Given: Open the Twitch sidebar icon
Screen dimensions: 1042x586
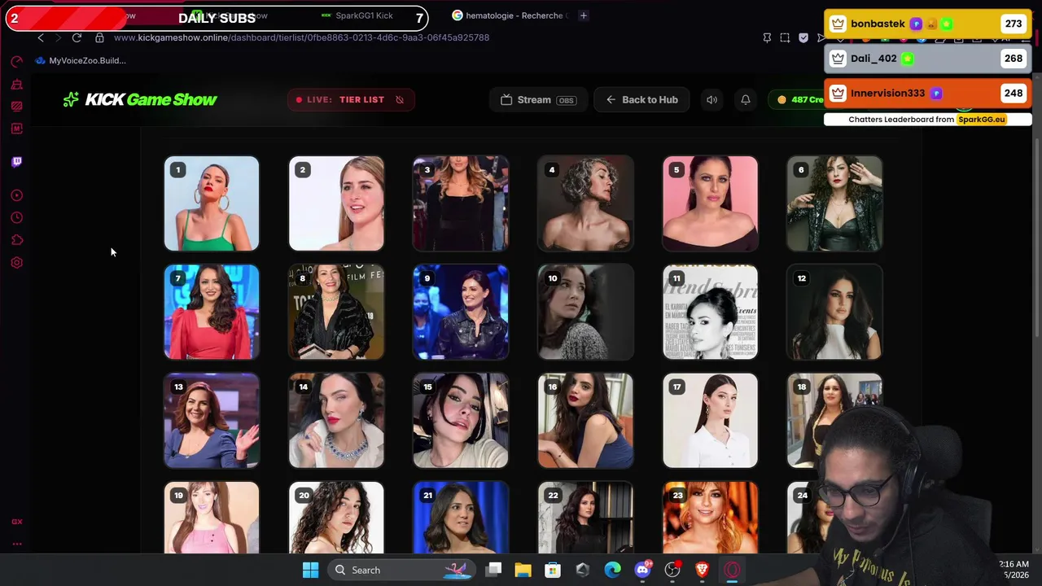Looking at the screenshot, I should tap(16, 161).
